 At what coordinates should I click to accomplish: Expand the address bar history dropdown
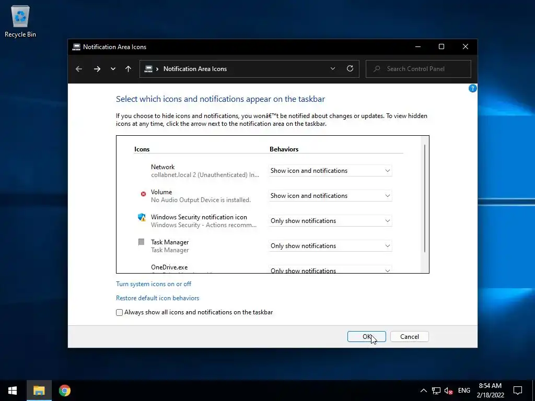click(333, 68)
